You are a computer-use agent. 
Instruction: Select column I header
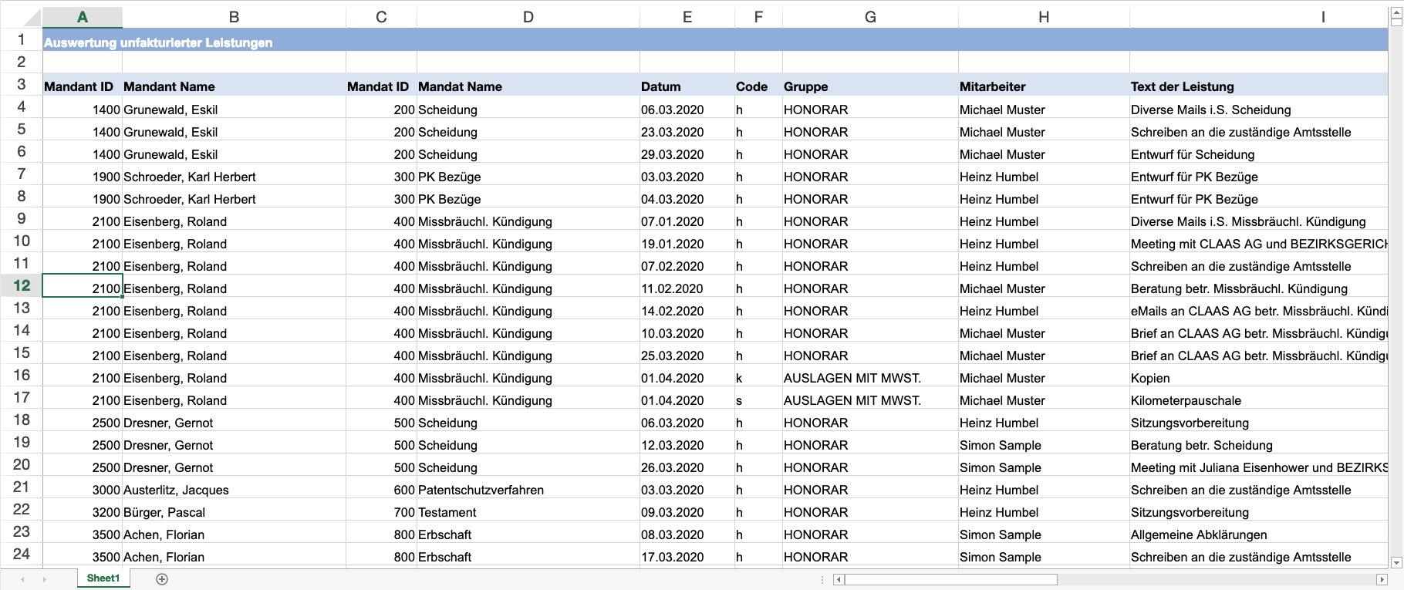coord(1258,17)
